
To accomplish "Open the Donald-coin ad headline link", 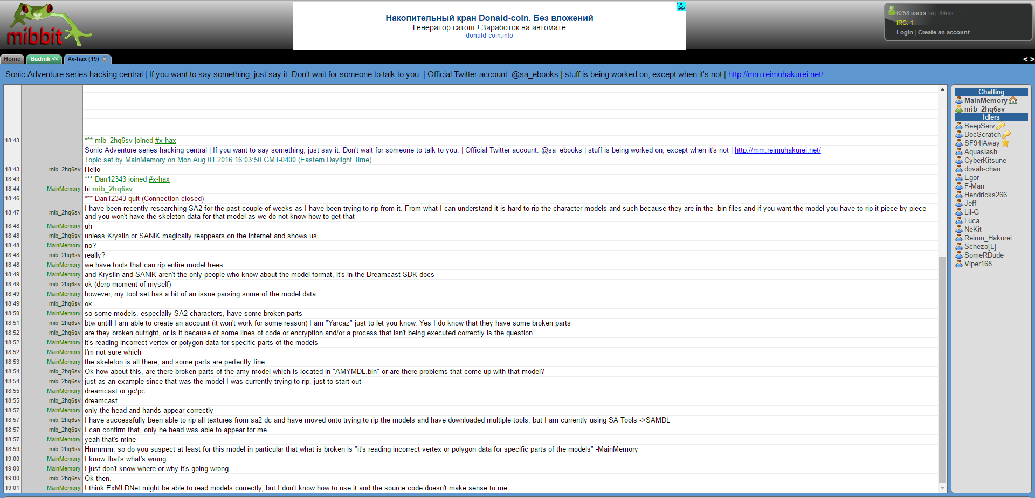I will 489,18.
